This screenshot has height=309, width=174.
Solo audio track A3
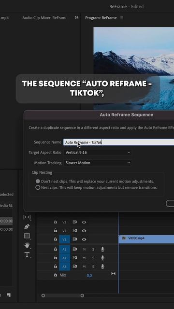[x=93, y=267]
